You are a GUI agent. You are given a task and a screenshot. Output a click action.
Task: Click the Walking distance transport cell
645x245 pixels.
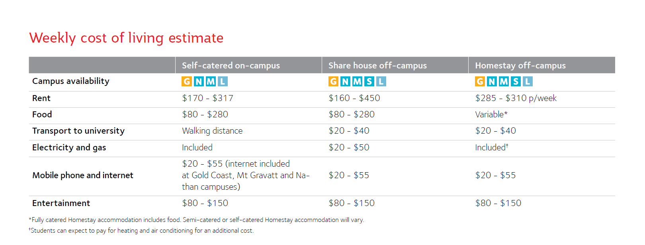[x=212, y=131]
